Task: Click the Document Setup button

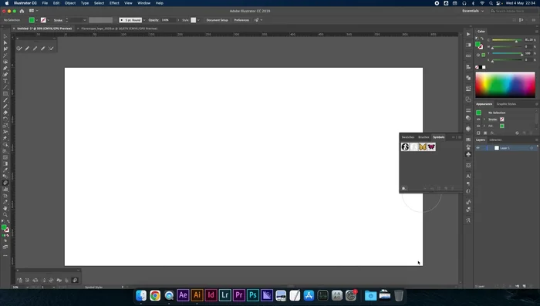Action: (217, 20)
